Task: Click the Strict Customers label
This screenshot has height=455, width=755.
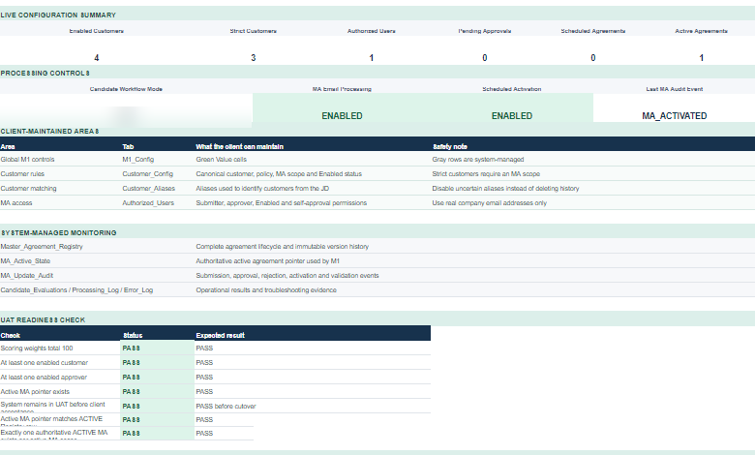Action: pyautogui.click(x=254, y=31)
